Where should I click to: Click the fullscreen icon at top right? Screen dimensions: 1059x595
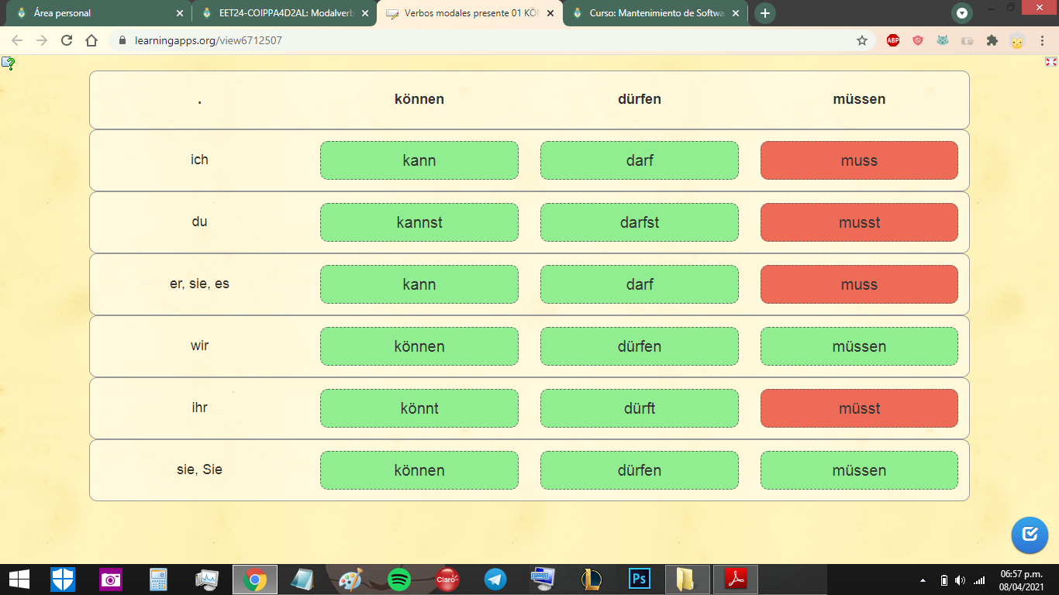[1051, 62]
